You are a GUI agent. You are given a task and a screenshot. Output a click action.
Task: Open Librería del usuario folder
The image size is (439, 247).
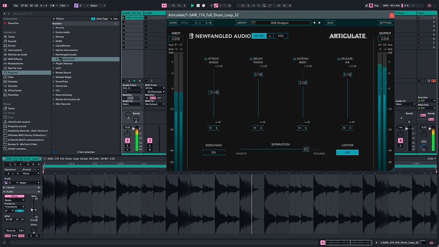[19, 122]
